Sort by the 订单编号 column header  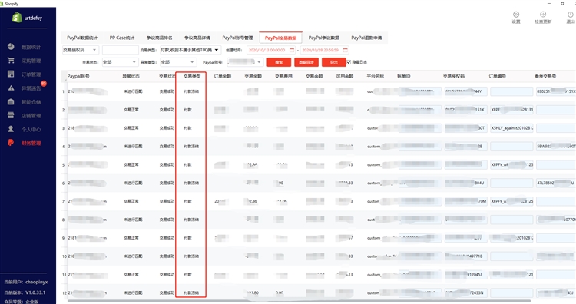point(498,76)
